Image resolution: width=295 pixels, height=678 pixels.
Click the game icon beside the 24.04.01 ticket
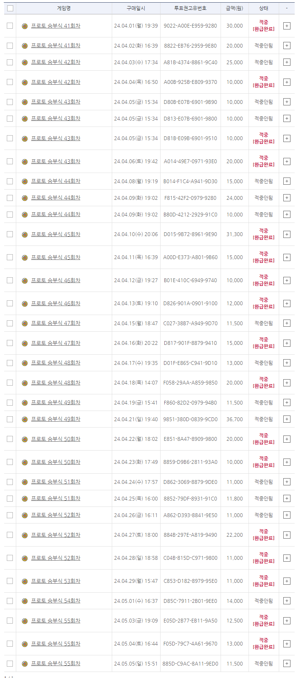[25, 26]
